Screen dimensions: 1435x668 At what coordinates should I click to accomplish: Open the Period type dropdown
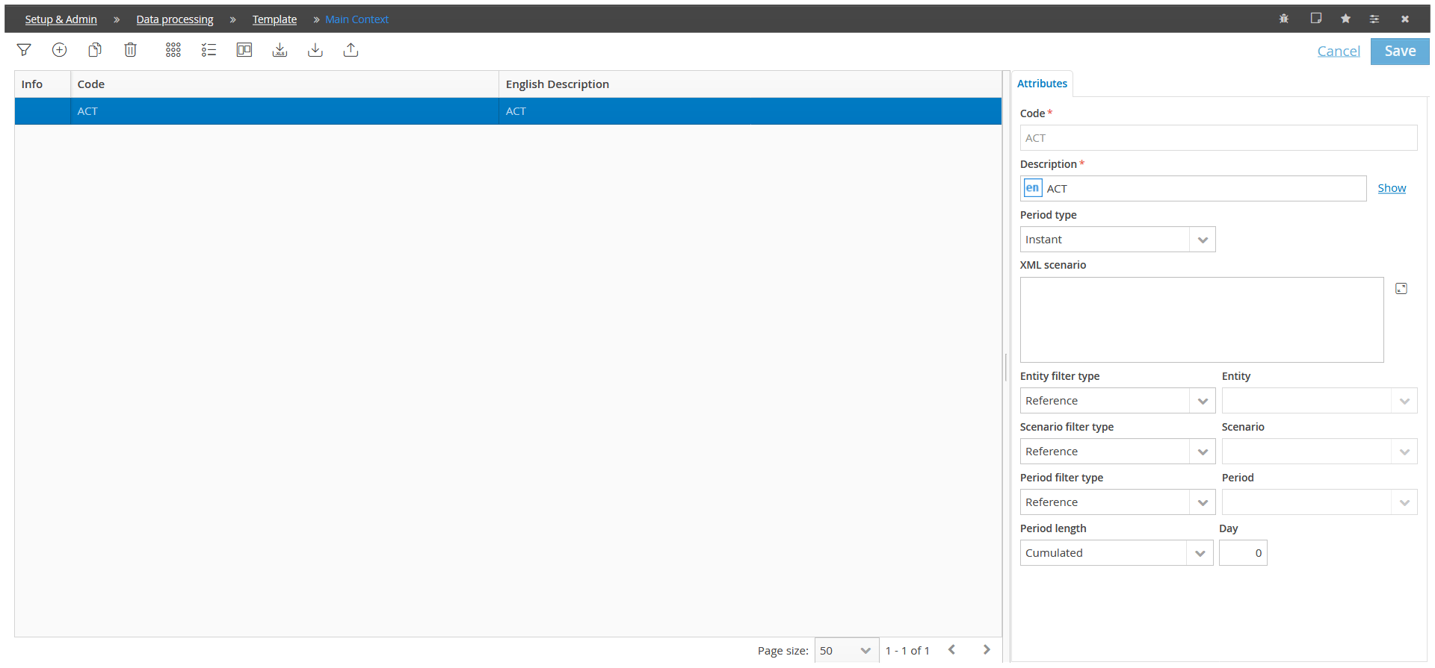1117,240
